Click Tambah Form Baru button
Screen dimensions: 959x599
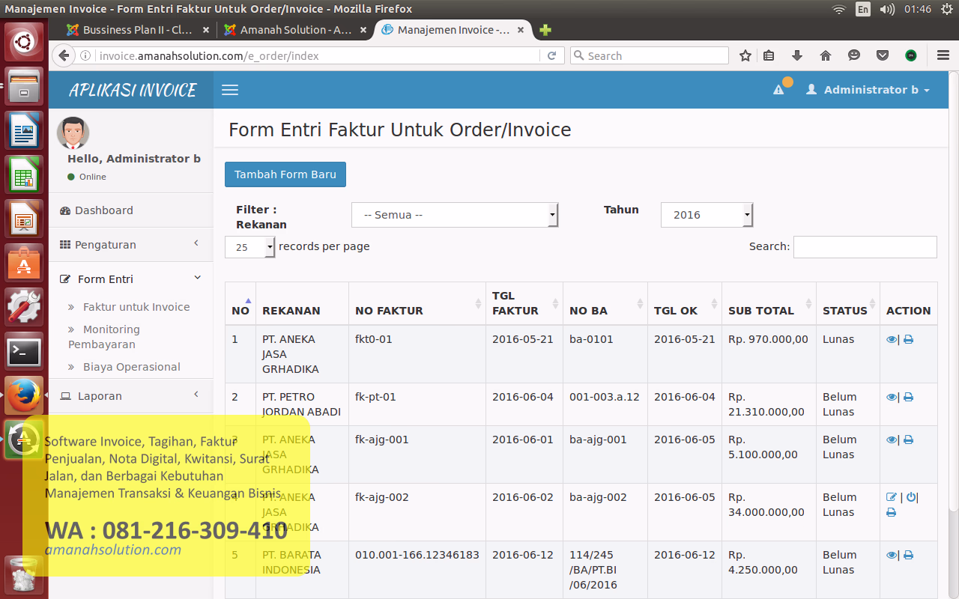pyautogui.click(x=285, y=174)
